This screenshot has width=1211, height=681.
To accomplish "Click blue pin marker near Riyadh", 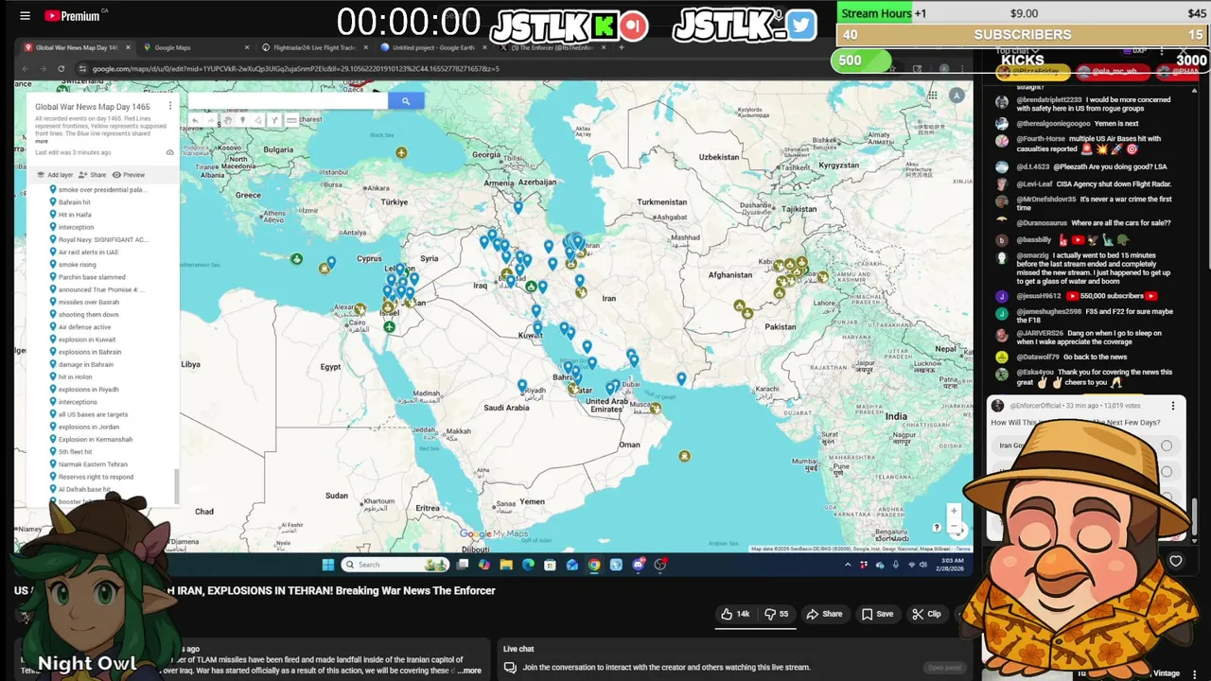I will [522, 385].
